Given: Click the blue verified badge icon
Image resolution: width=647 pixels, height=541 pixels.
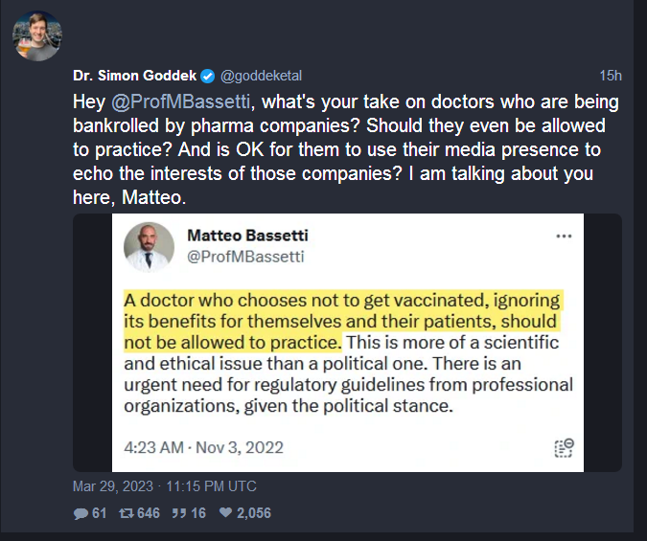Looking at the screenshot, I should [208, 77].
